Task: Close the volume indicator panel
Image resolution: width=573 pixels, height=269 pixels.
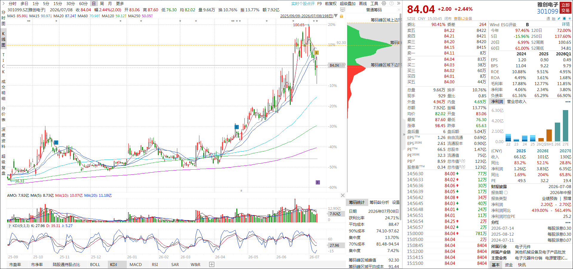Action: pyautogui.click(x=343, y=196)
